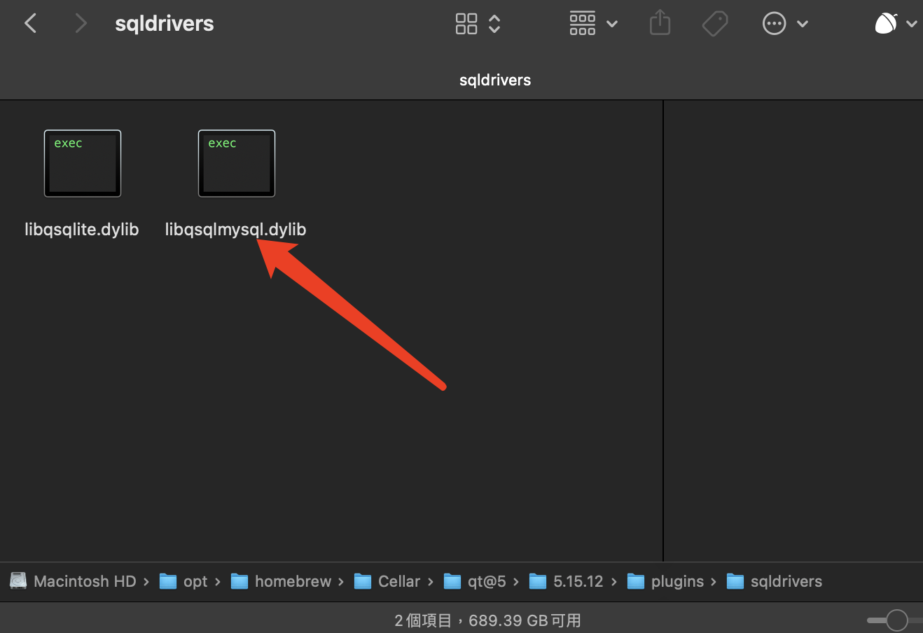The width and height of the screenshot is (923, 633).
Task: Open the group-by options dropdown
Action: click(x=592, y=24)
